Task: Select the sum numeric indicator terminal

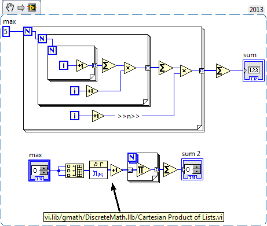Action: pos(254,71)
